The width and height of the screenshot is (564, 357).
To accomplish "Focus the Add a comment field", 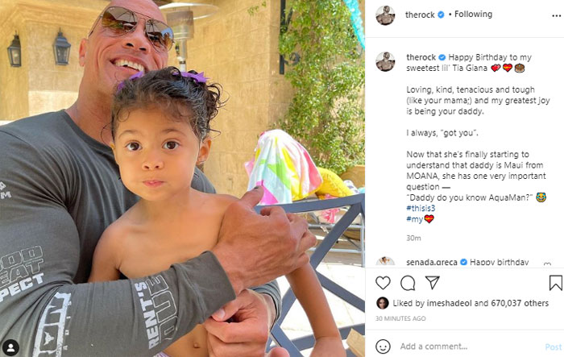I will (x=467, y=347).
